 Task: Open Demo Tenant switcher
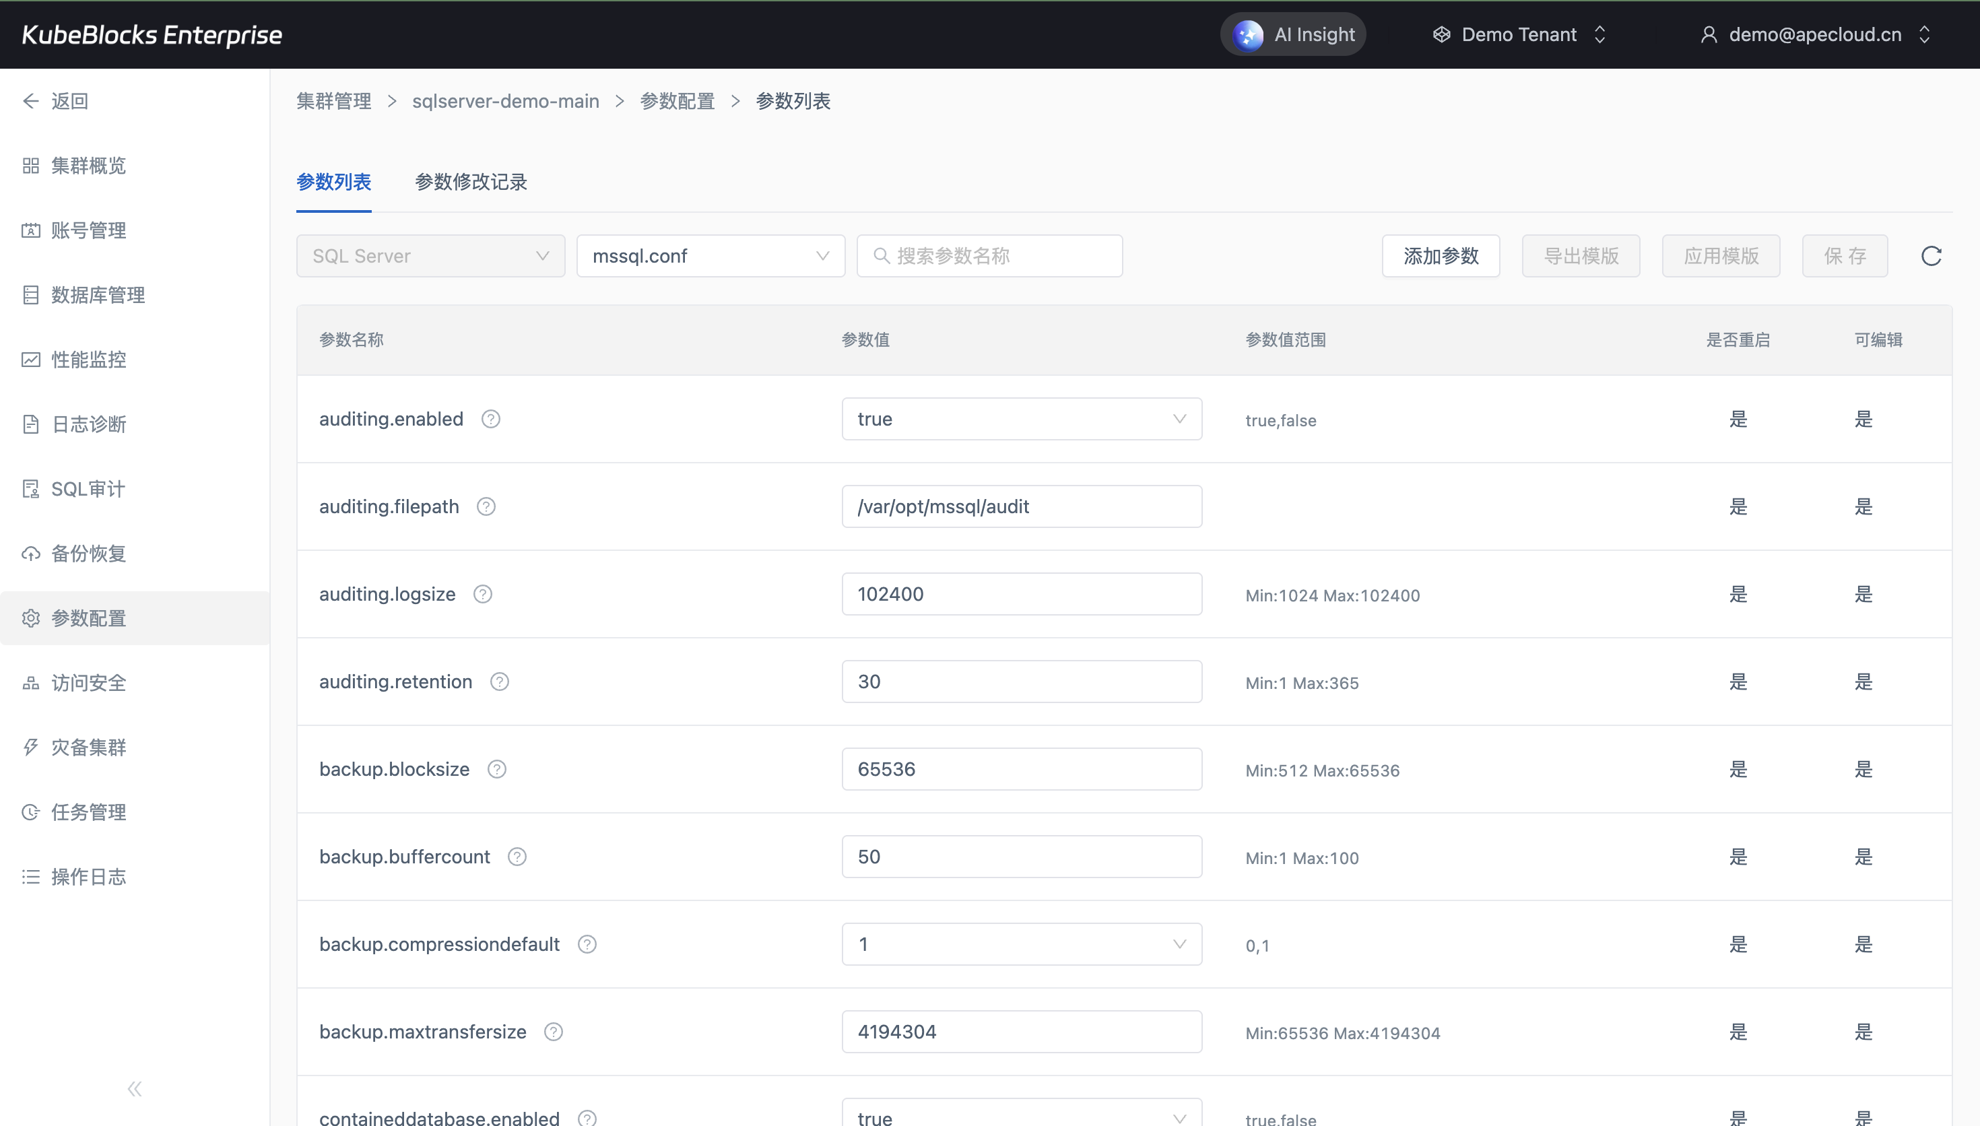(1519, 35)
